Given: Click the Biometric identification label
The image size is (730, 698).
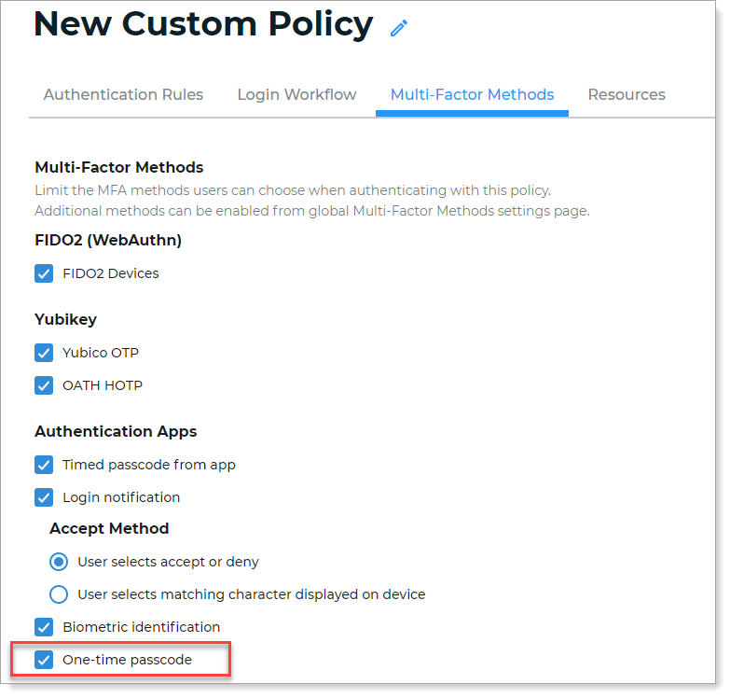Looking at the screenshot, I should click(x=141, y=627).
